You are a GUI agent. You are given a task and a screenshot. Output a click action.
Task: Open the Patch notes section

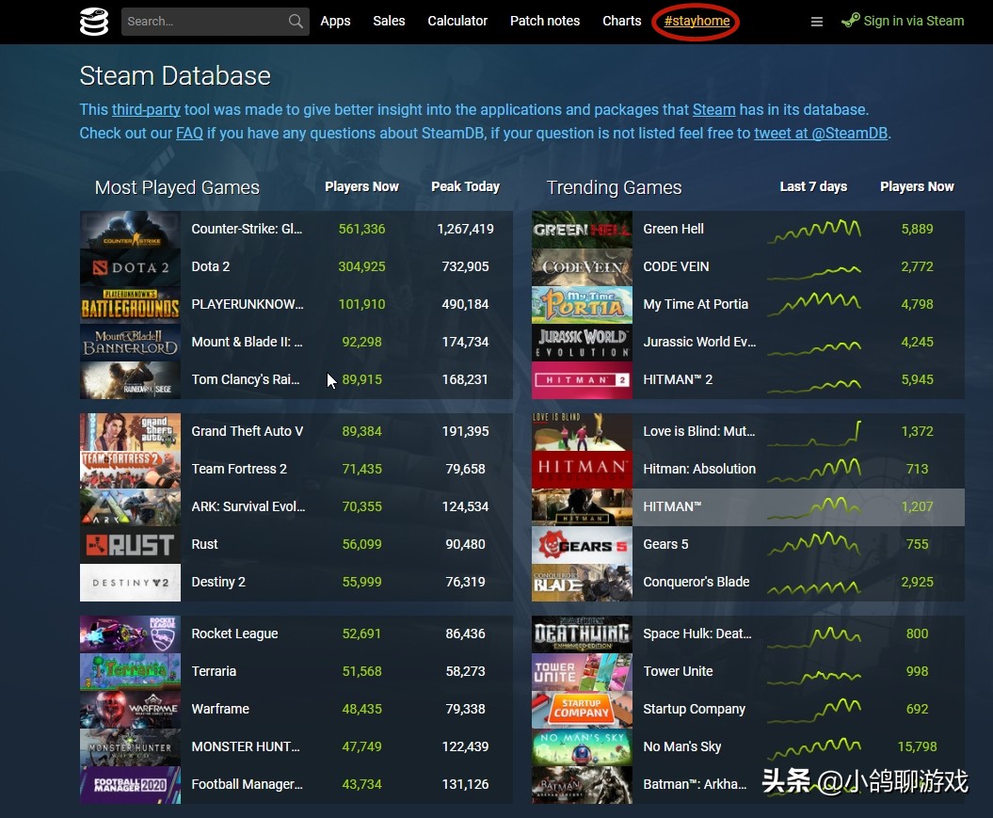pyautogui.click(x=545, y=21)
